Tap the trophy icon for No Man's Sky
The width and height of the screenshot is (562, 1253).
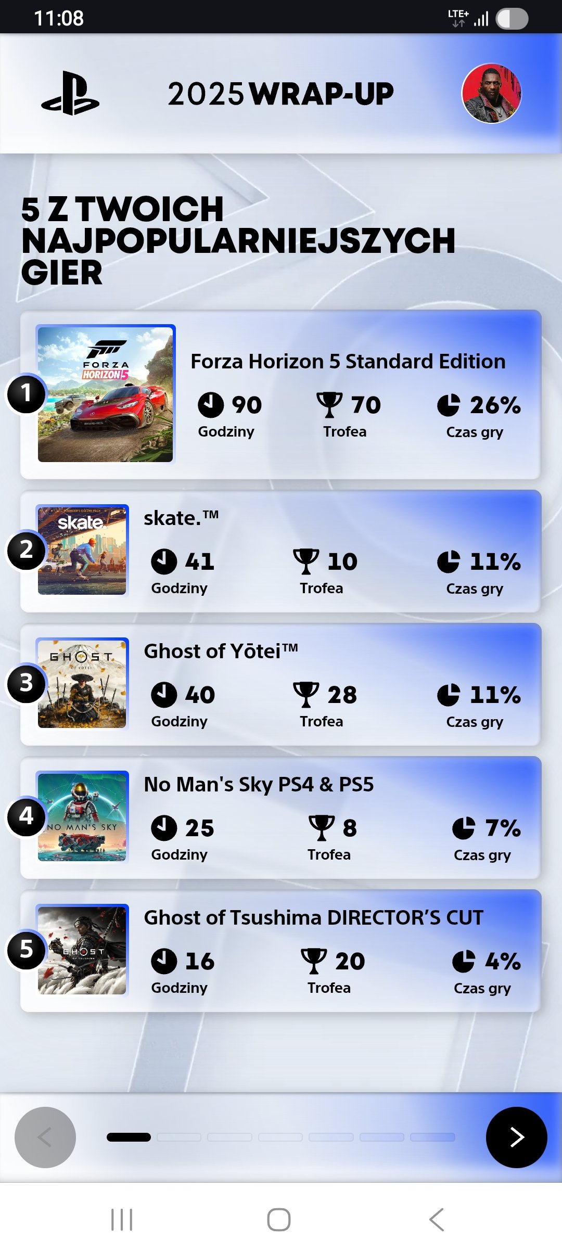point(322,828)
